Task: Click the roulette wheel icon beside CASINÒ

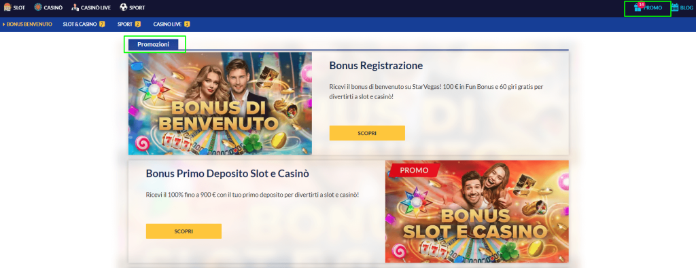Action: (x=38, y=7)
